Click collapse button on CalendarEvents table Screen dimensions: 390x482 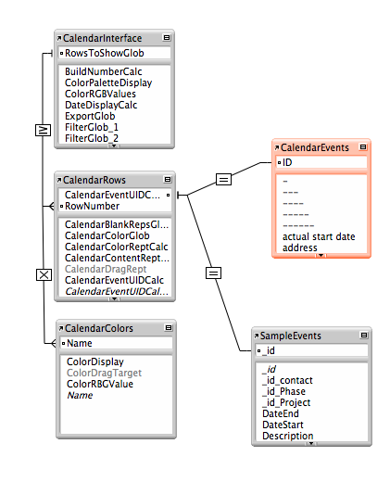pyautogui.click(x=363, y=147)
